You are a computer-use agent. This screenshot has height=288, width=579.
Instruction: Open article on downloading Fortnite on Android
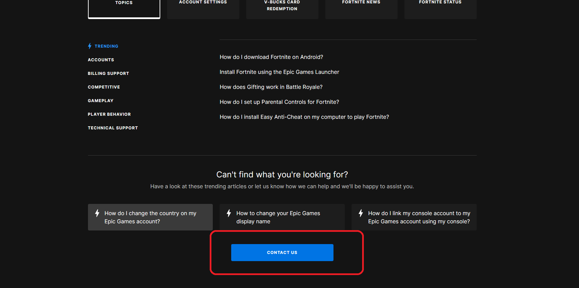click(x=271, y=57)
